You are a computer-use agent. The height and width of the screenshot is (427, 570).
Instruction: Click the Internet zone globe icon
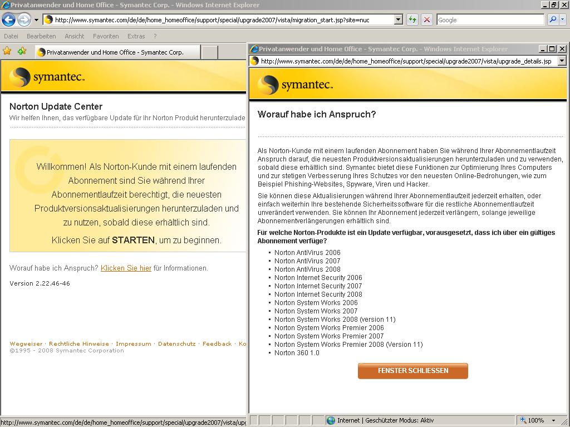coord(331,420)
